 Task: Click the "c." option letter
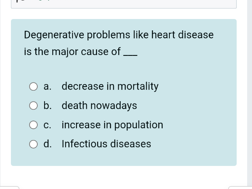[48, 125]
